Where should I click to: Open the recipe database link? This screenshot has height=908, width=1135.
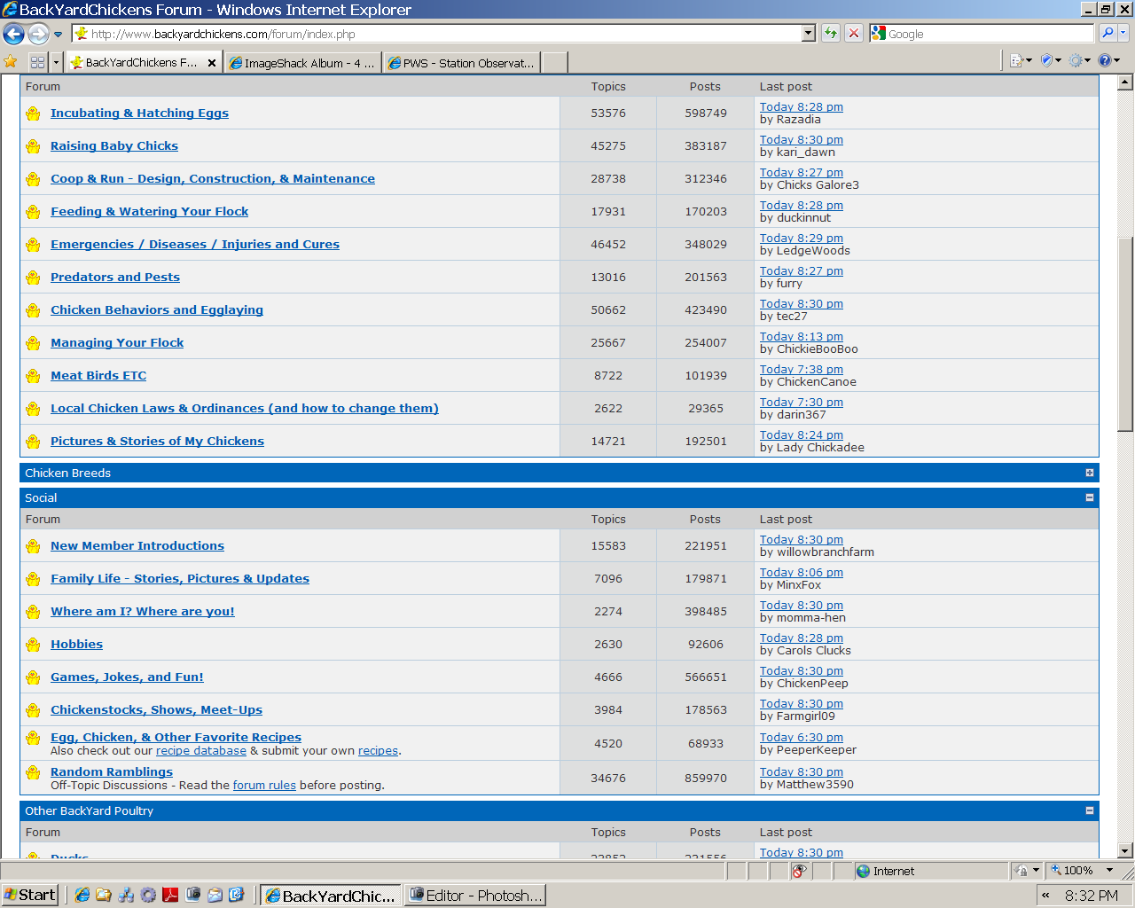(x=201, y=751)
